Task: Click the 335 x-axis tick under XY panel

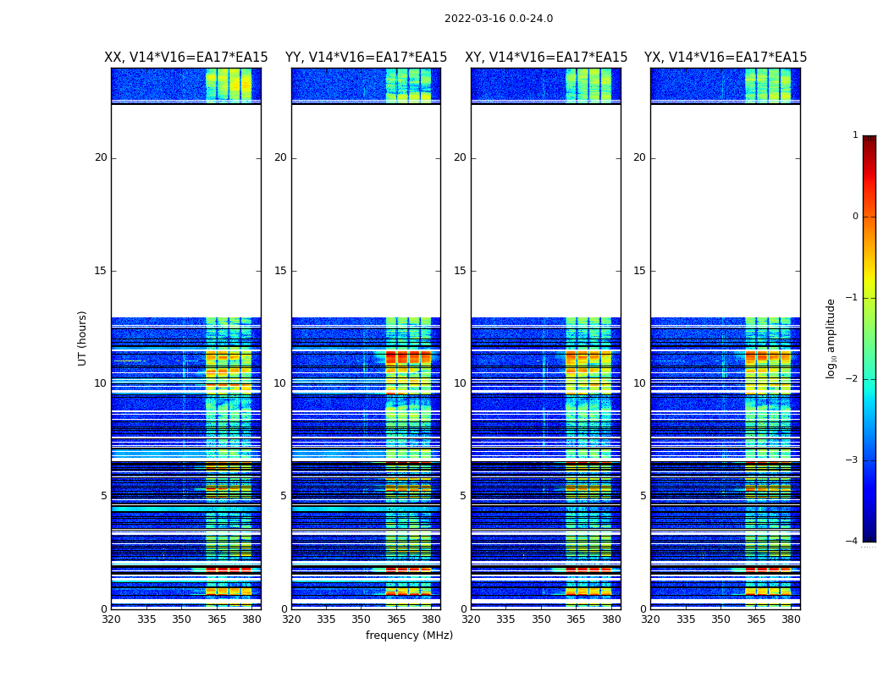Action: pyautogui.click(x=505, y=619)
